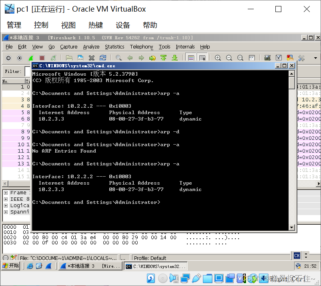Find a packet with the magnifier icon
This screenshot has height=286, width=321.
pyautogui.click(x=118, y=58)
